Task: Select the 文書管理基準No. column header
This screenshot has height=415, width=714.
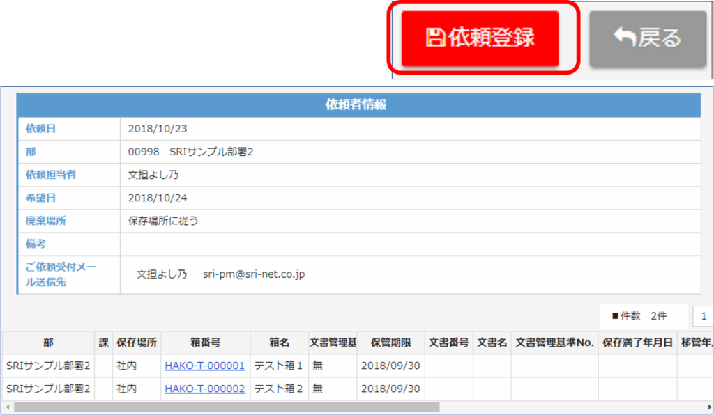Action: tap(554, 343)
